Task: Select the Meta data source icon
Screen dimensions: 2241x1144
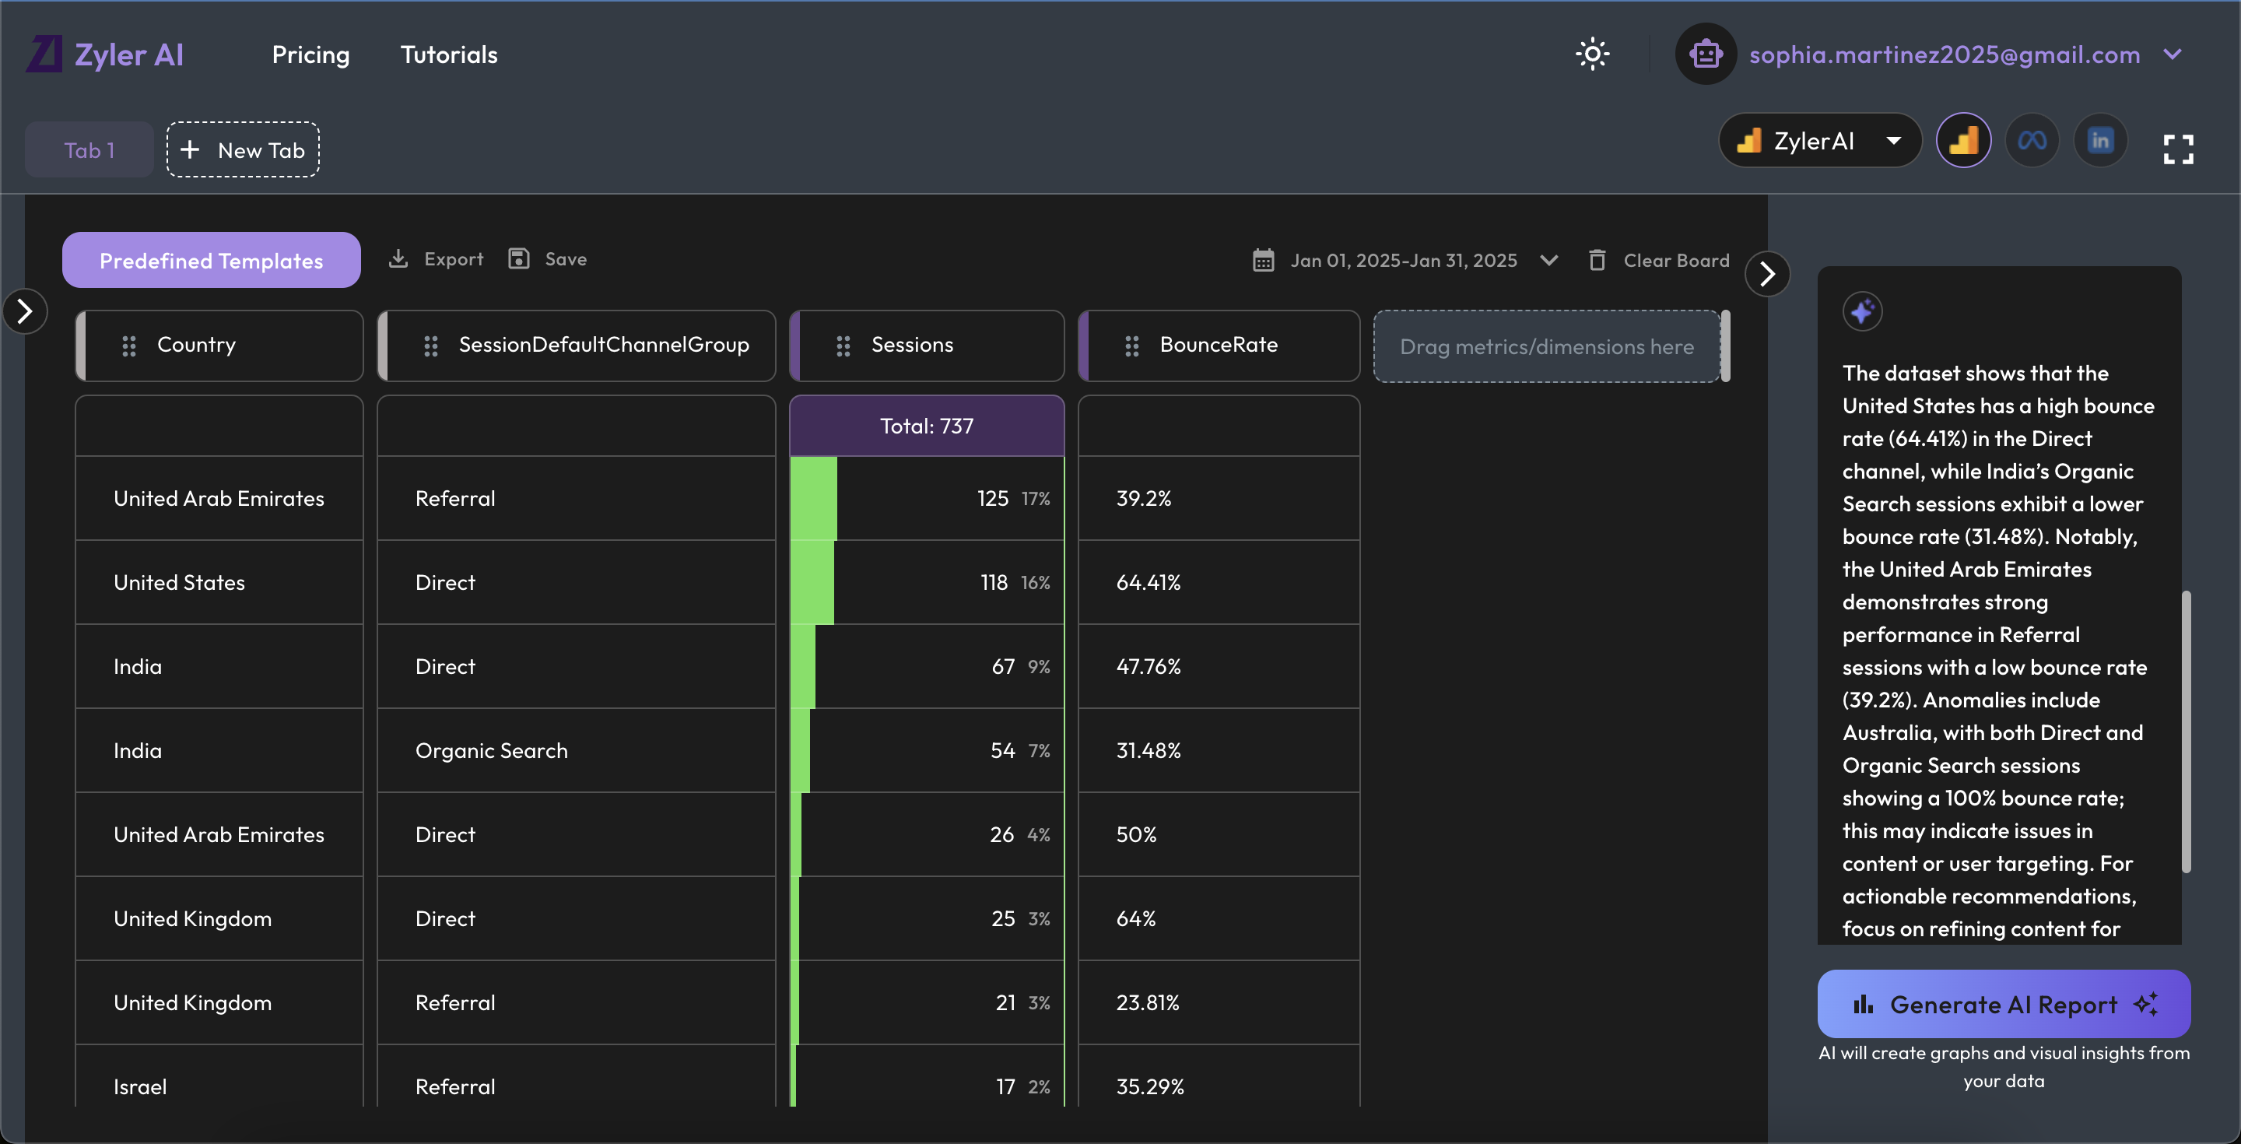Action: click(2032, 140)
